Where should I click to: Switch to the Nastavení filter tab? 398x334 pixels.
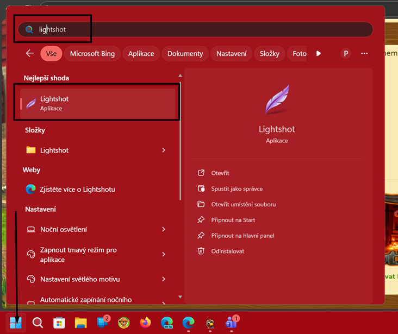click(x=231, y=54)
